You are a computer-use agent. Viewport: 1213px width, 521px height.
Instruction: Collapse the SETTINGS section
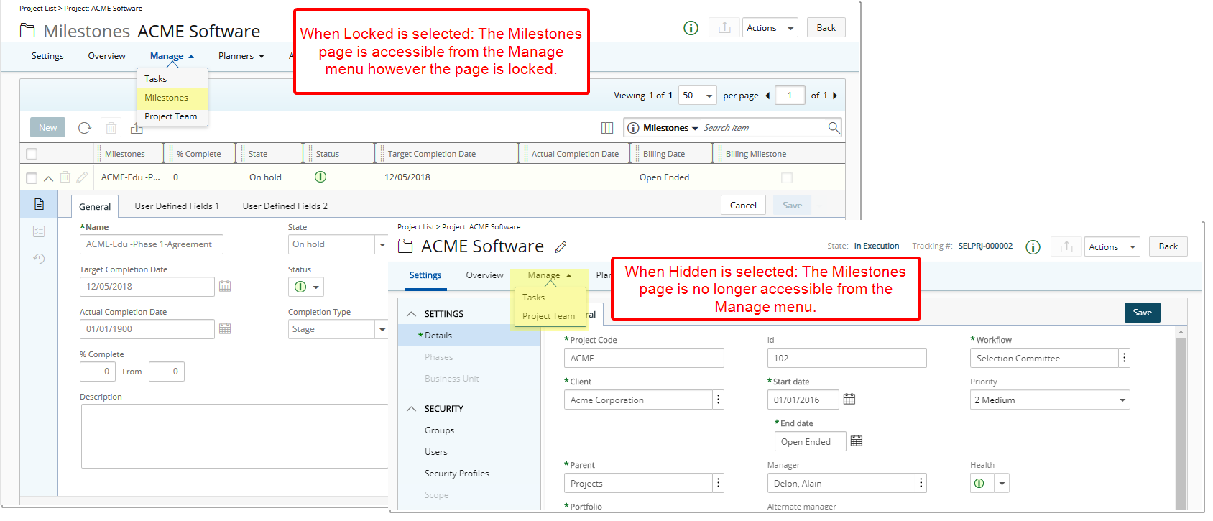tap(412, 314)
